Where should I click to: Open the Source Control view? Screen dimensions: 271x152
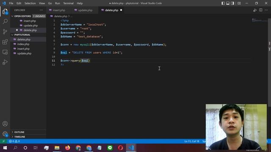coord(5,32)
